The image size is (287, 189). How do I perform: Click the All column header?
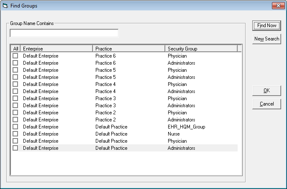click(16, 49)
